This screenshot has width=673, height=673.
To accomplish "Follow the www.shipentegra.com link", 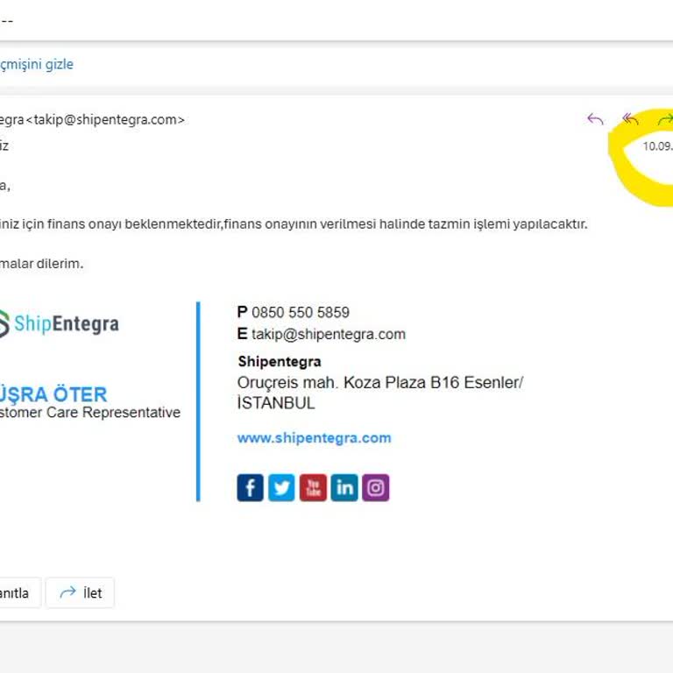I will (x=315, y=438).
